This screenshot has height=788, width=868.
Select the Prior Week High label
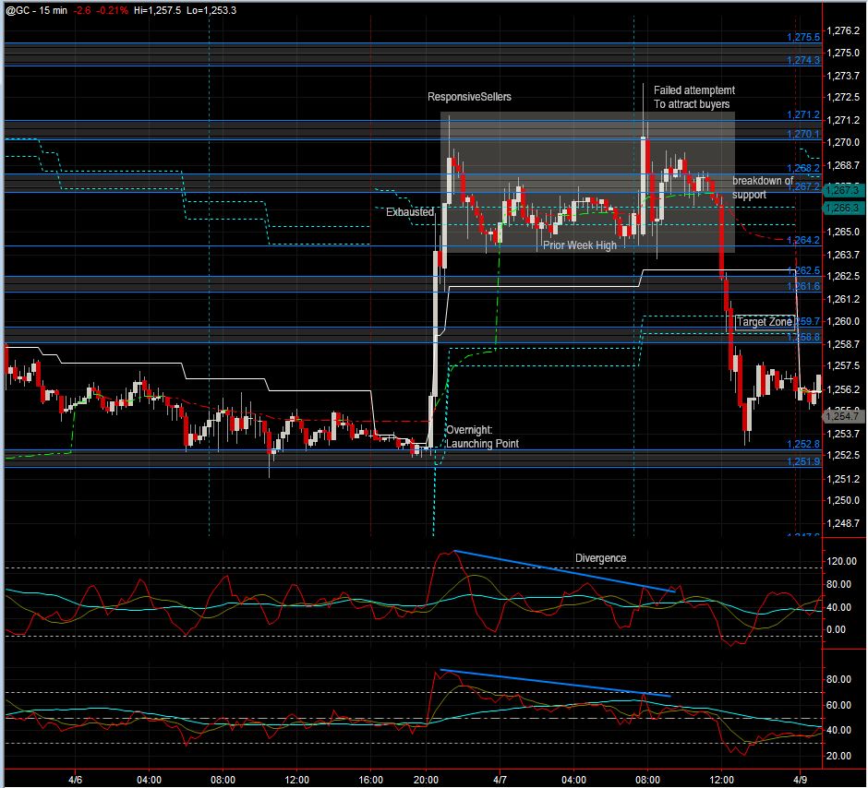pos(580,245)
